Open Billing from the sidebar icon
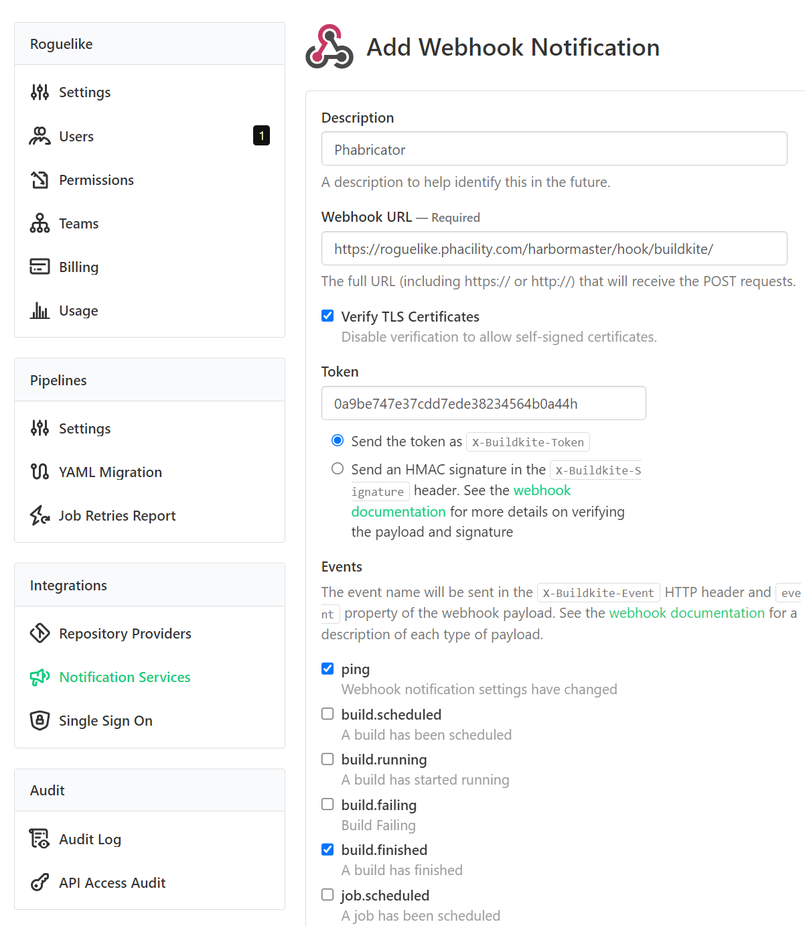 [x=40, y=267]
